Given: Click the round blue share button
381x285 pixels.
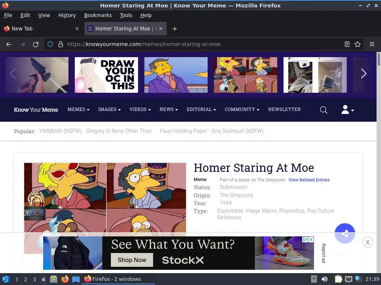Looking at the screenshot, I should 345,233.
